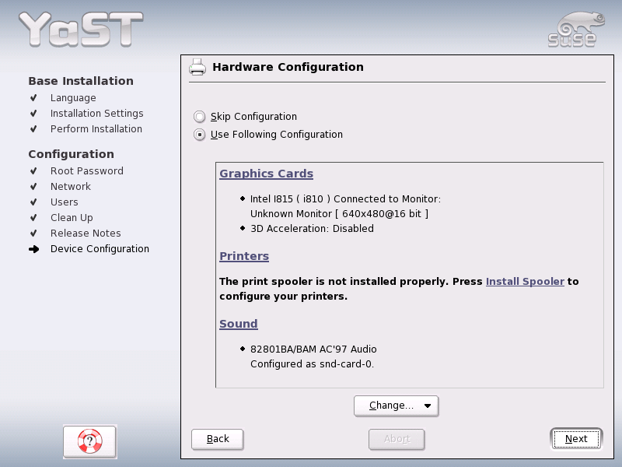Select the Use Following Configuration option
Screen dimensions: 622x467
point(200,135)
